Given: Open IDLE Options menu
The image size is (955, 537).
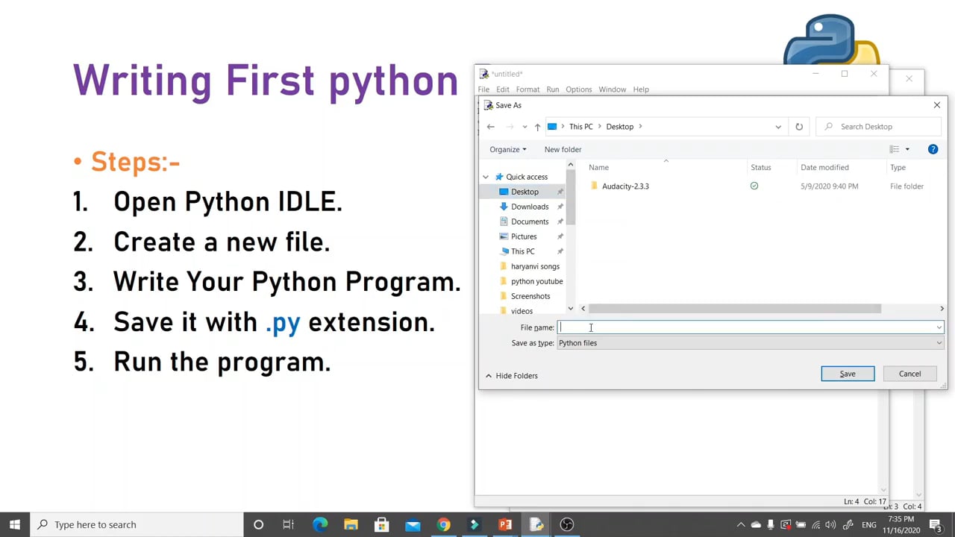Looking at the screenshot, I should (x=578, y=89).
